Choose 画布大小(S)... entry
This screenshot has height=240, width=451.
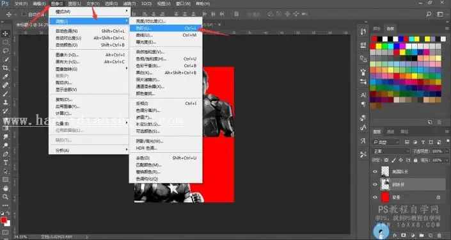coord(89,62)
